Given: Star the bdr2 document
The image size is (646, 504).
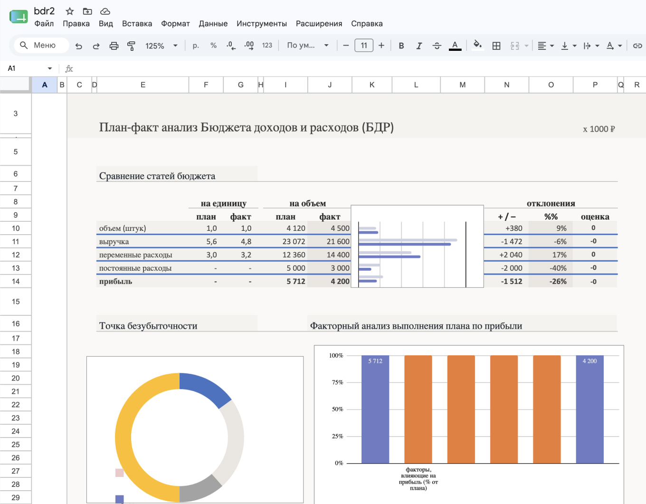Looking at the screenshot, I should (70, 11).
